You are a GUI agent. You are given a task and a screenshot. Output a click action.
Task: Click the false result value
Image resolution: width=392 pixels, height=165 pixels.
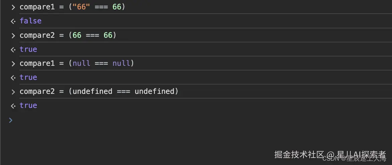tap(30, 21)
